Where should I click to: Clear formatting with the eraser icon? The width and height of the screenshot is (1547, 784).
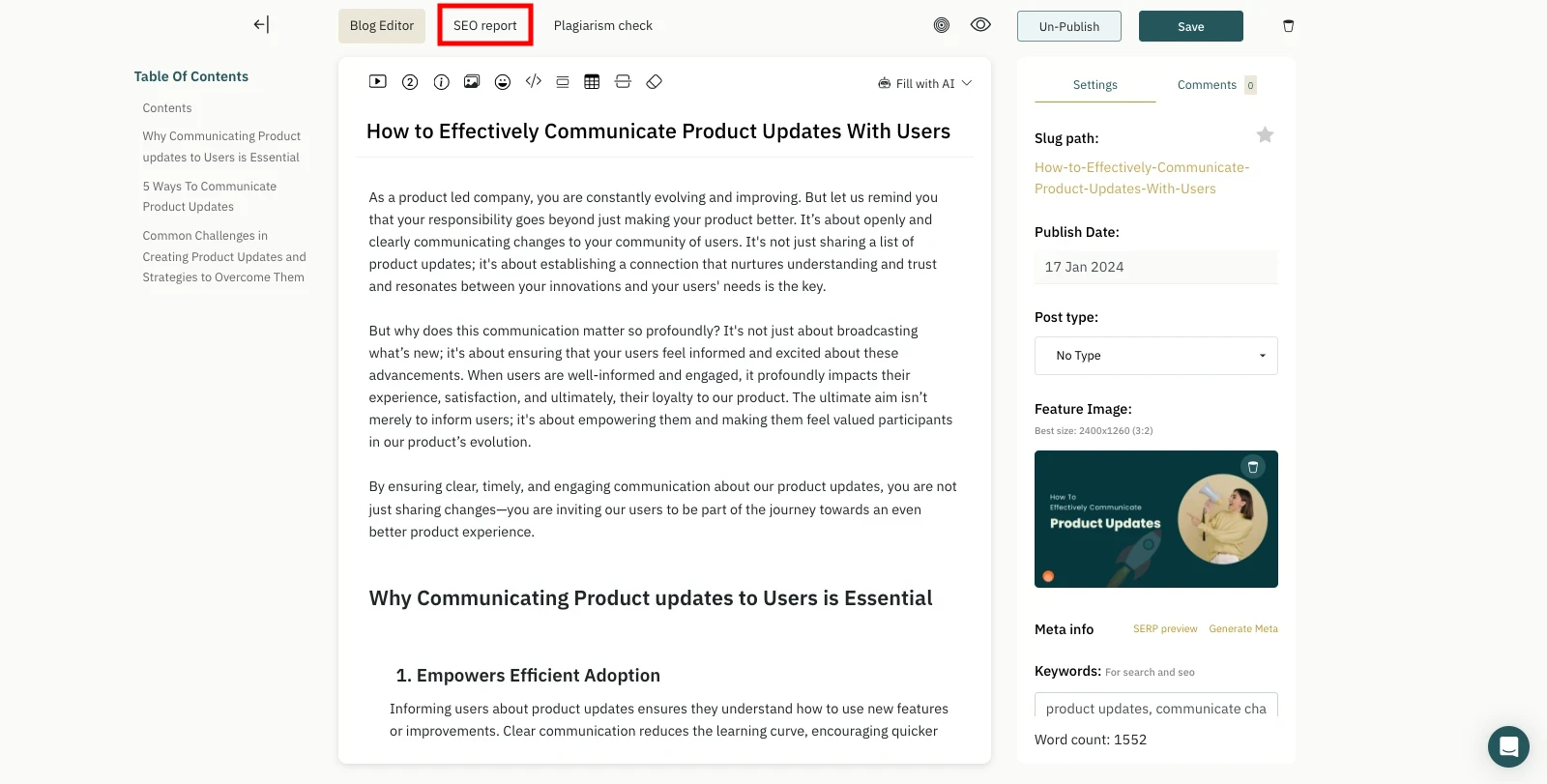pyautogui.click(x=655, y=82)
